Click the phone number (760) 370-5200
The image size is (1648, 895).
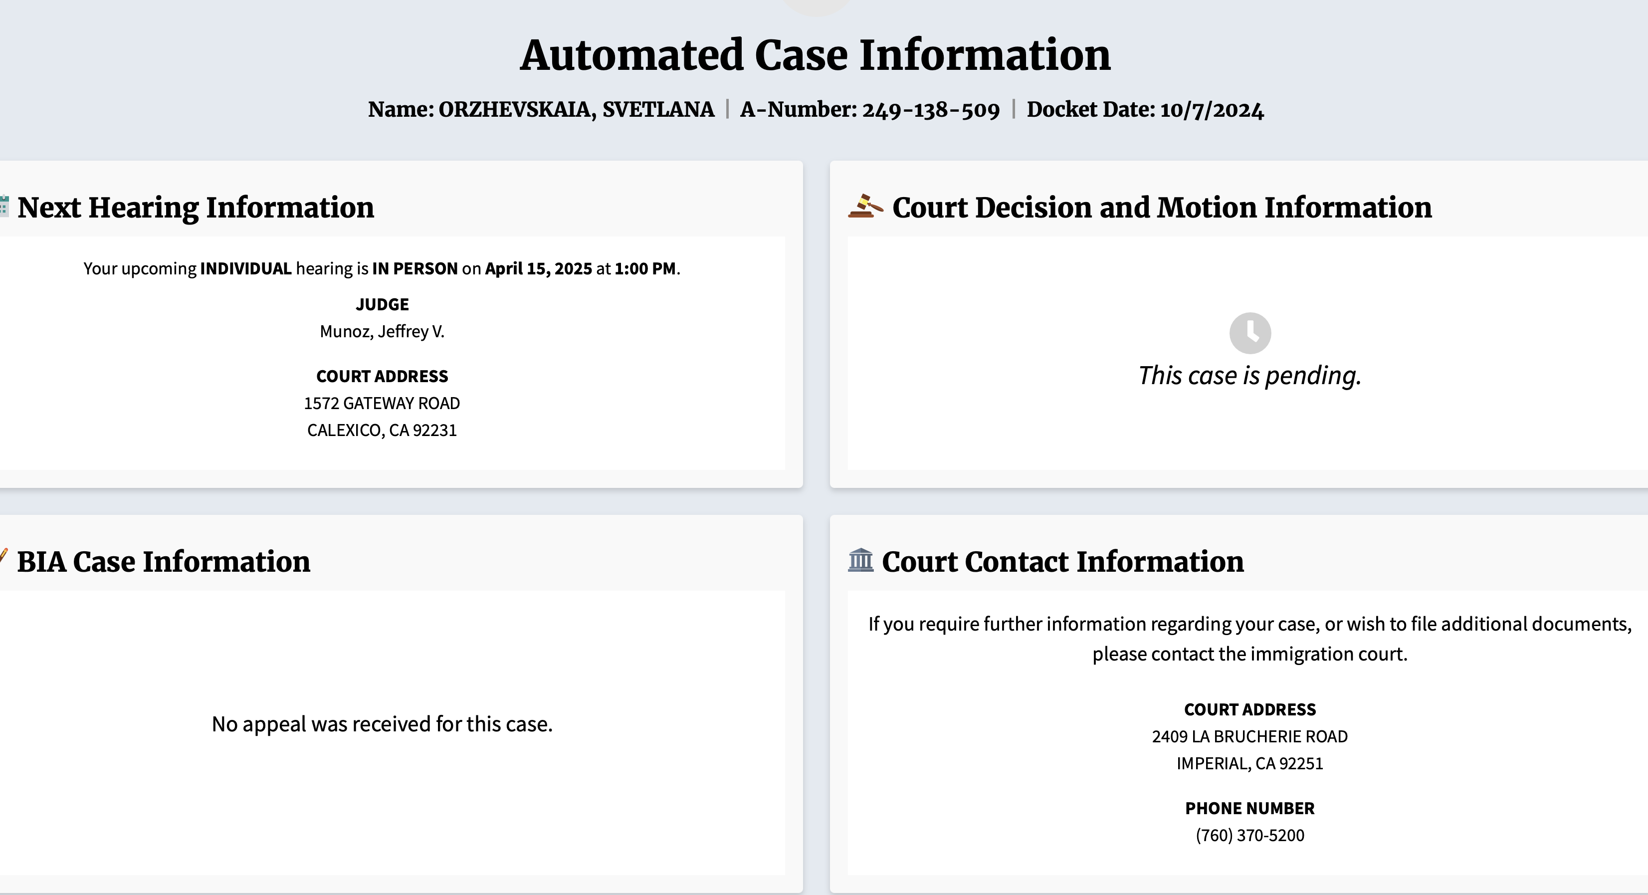tap(1250, 836)
